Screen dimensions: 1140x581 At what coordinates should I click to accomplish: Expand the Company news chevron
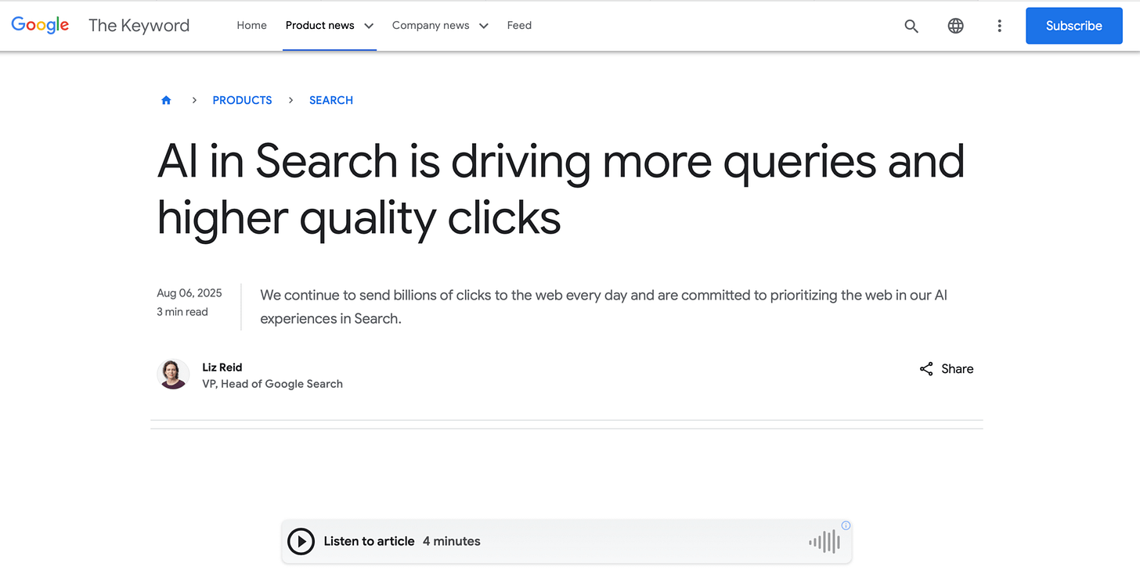click(483, 26)
